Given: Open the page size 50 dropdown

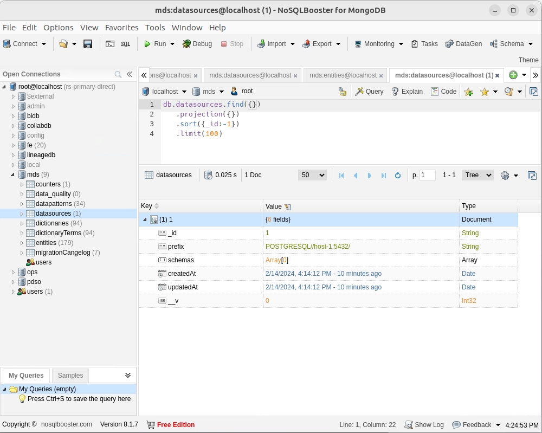Looking at the screenshot, I should click(x=312, y=175).
